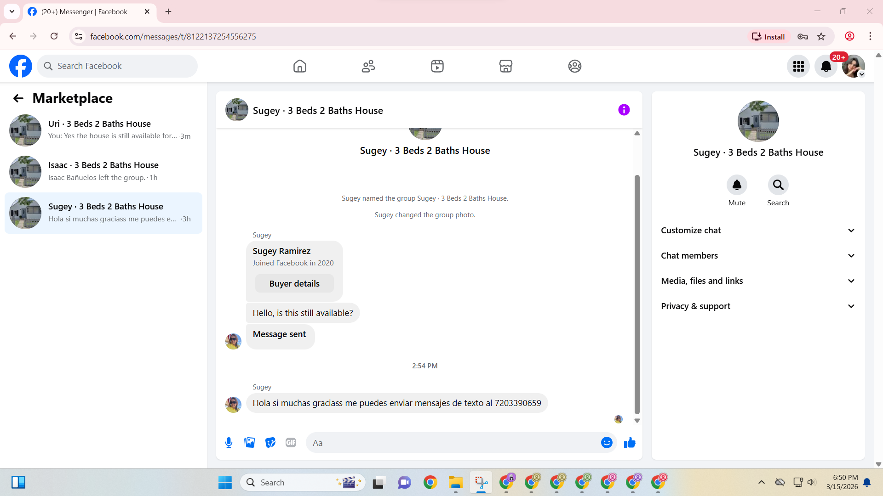Open the password manager key icon
The image size is (883, 496).
click(x=803, y=37)
